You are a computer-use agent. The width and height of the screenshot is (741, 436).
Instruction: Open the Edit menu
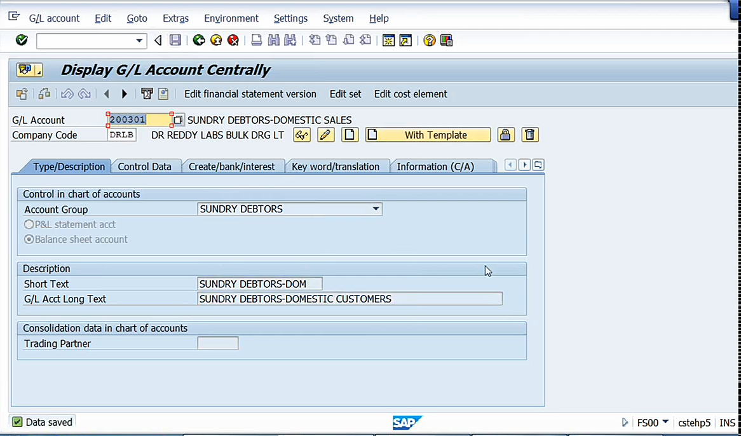click(103, 18)
